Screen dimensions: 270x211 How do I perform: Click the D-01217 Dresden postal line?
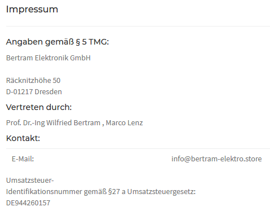(x=34, y=92)
